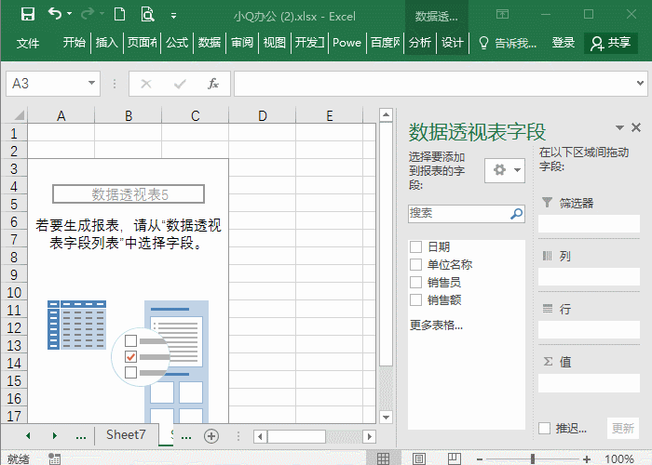Click the 登录 sign-in link
The width and height of the screenshot is (652, 465).
pos(563,43)
